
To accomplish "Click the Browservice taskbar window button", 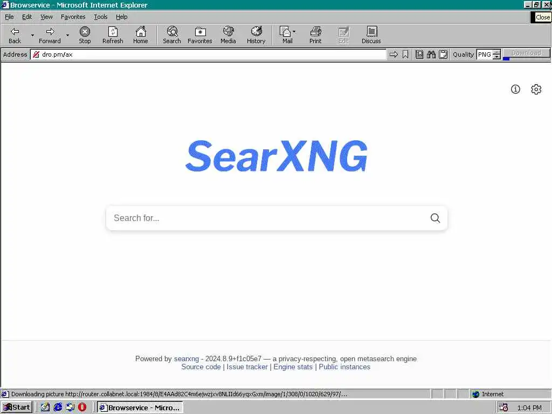I will click(140, 408).
